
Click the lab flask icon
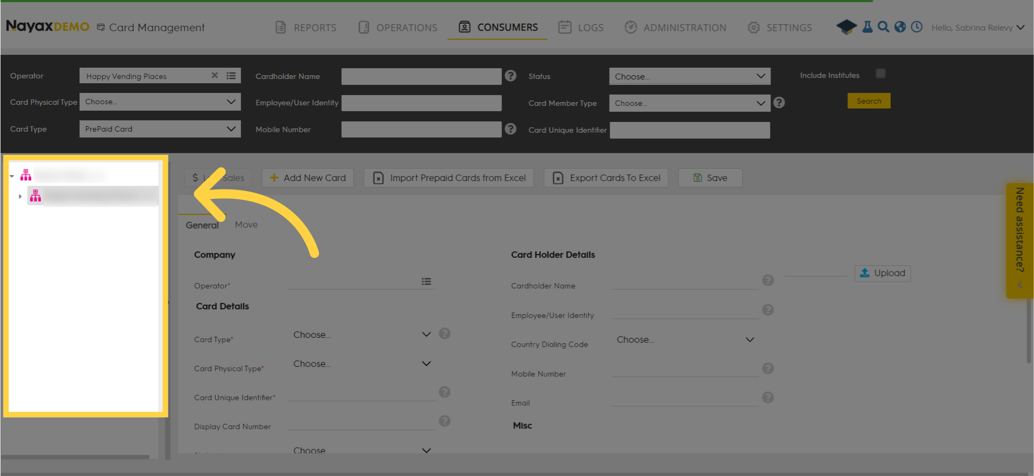click(x=867, y=27)
